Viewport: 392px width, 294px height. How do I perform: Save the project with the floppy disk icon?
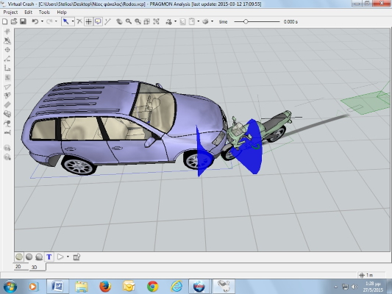(23, 22)
